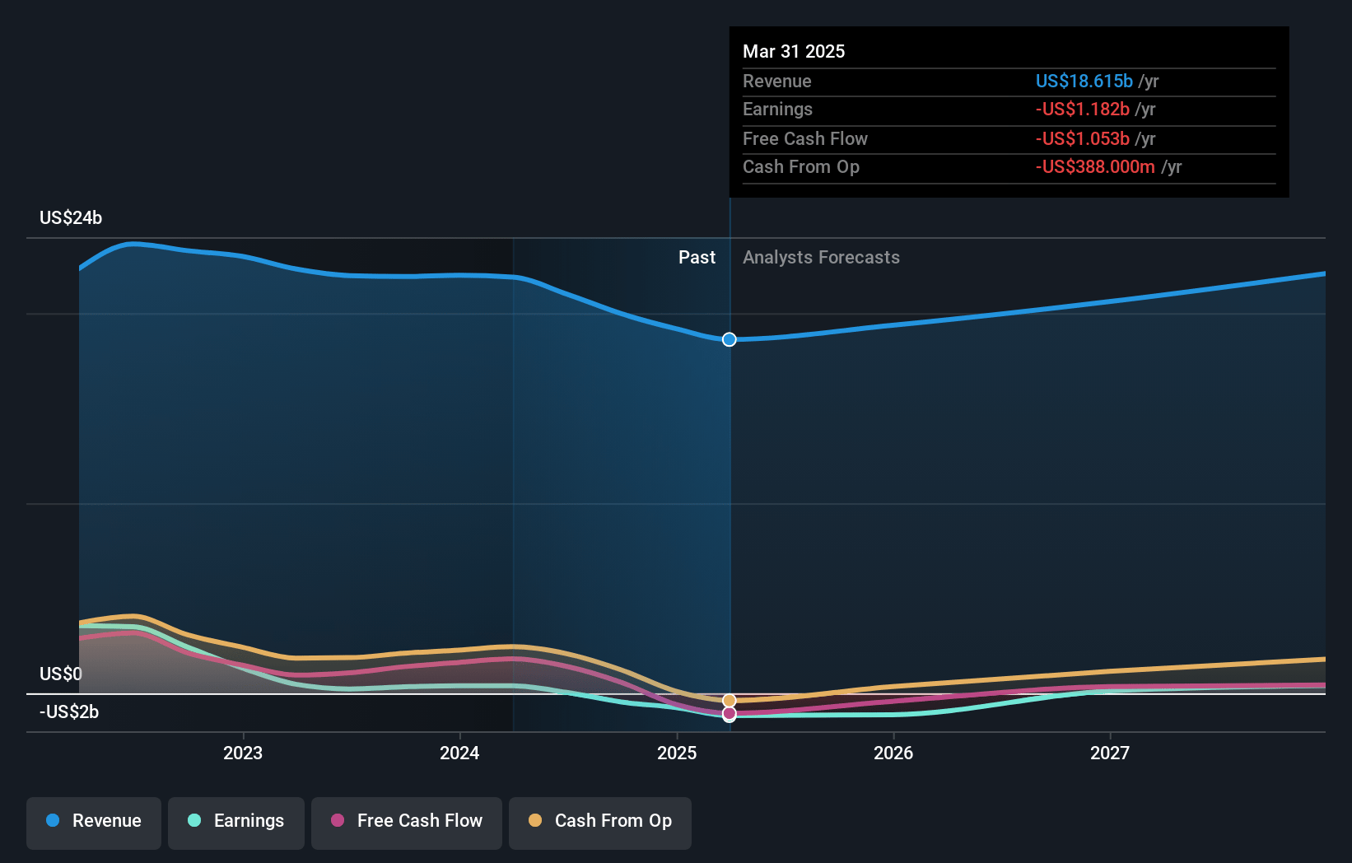Select the Free Cash Flow marker at Mar 2025
The height and width of the screenshot is (863, 1352).
(x=730, y=713)
